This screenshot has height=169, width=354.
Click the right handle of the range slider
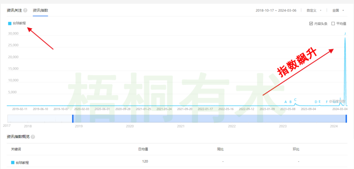click(346, 119)
